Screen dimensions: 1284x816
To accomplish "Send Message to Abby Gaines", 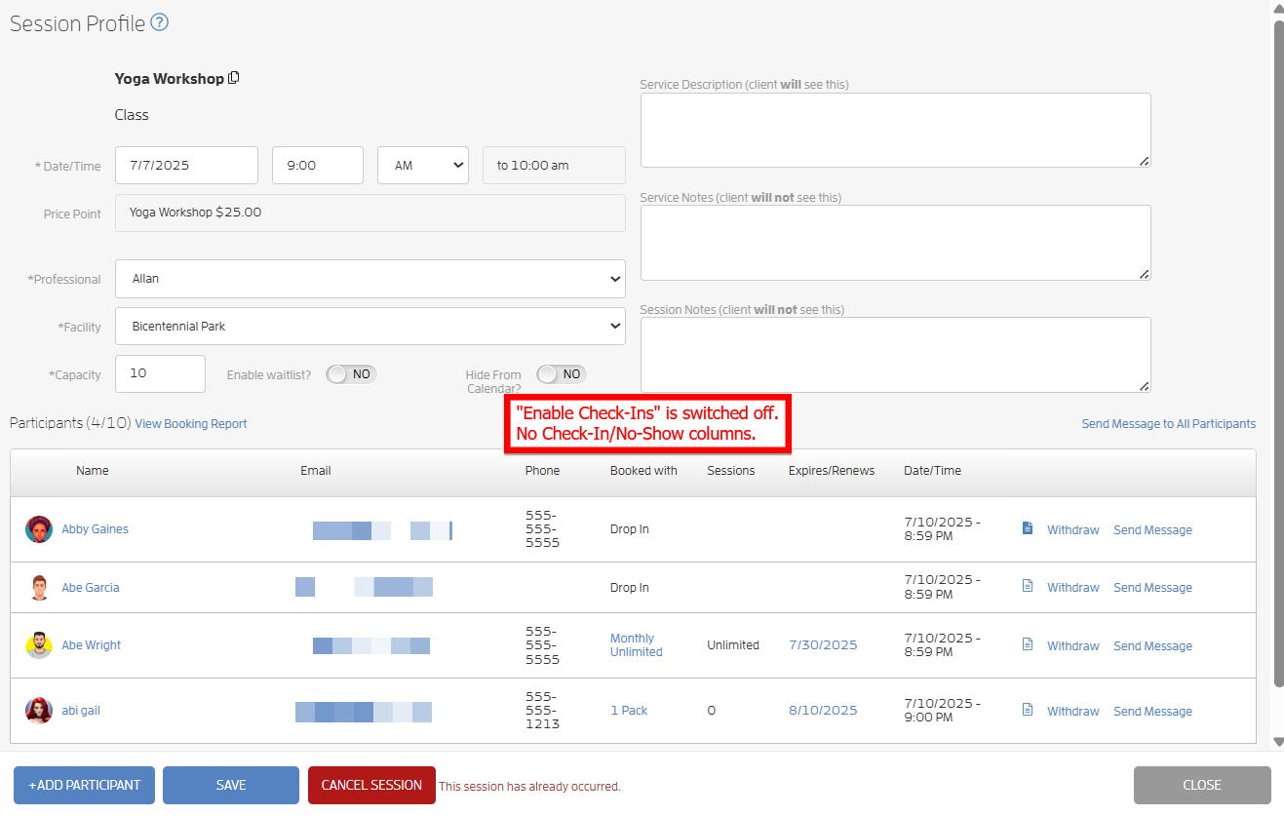I will coord(1153,530).
